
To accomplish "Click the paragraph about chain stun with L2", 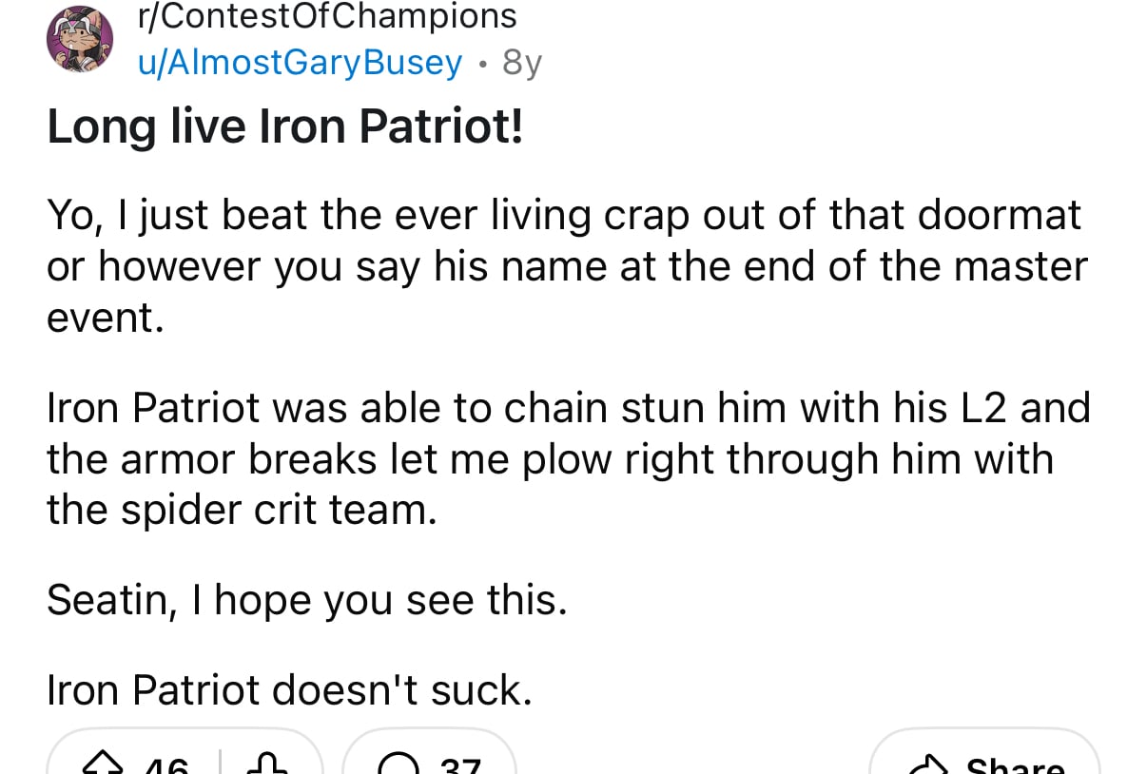I will (x=569, y=459).
